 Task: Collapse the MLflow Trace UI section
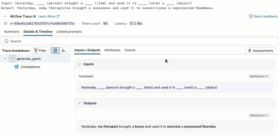point(5,16)
